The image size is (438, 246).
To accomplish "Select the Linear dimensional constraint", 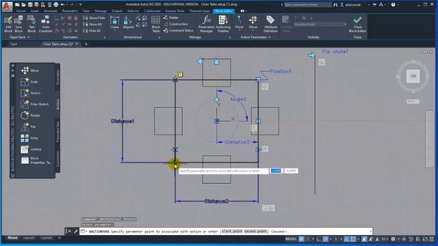I will (x=114, y=23).
